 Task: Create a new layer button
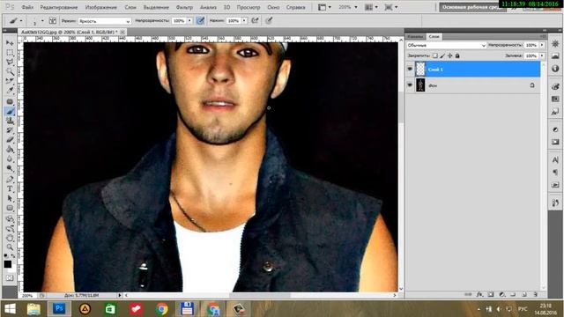coord(524,294)
